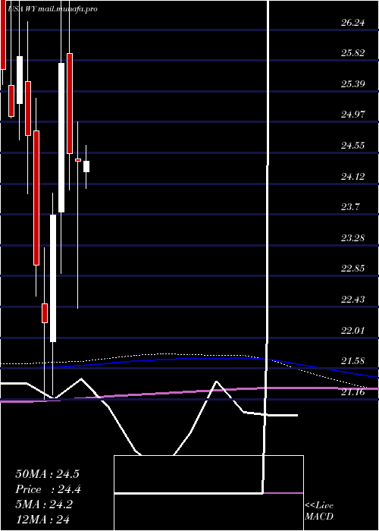This screenshot has height=531, width=379.
Task: Click the 22.01 price axis label
Action: (x=352, y=330)
